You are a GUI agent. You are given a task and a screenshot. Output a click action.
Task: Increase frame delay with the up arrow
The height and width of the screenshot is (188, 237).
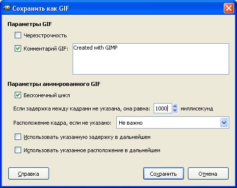[x=175, y=106]
